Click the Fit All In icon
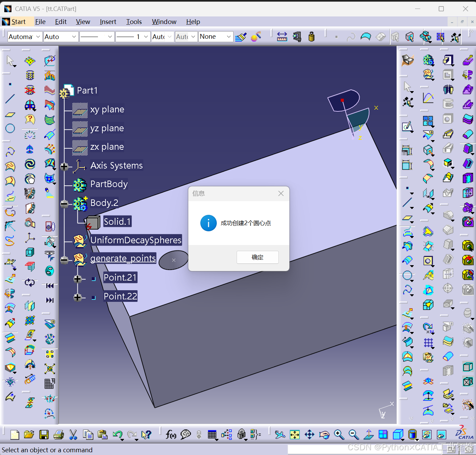Viewport: 476px width, 455px height. pyautogui.click(x=295, y=435)
